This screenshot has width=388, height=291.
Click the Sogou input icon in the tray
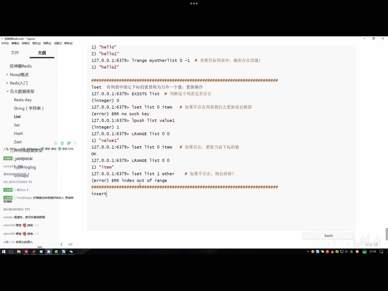tap(357, 252)
